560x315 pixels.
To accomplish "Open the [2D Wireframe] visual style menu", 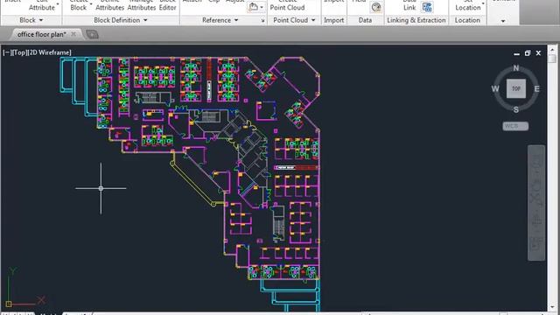I will [x=50, y=52].
